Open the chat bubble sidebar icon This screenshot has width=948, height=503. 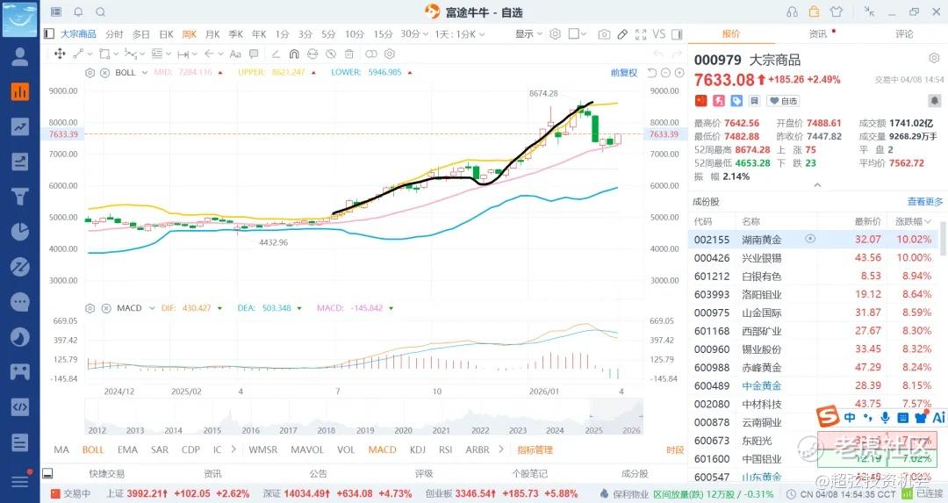[20, 302]
